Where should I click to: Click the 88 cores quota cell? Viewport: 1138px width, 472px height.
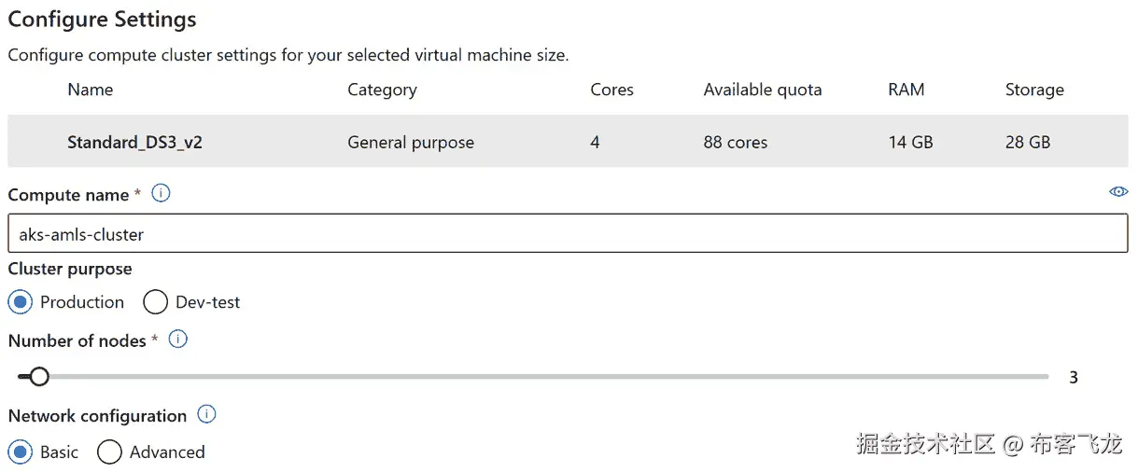736,143
